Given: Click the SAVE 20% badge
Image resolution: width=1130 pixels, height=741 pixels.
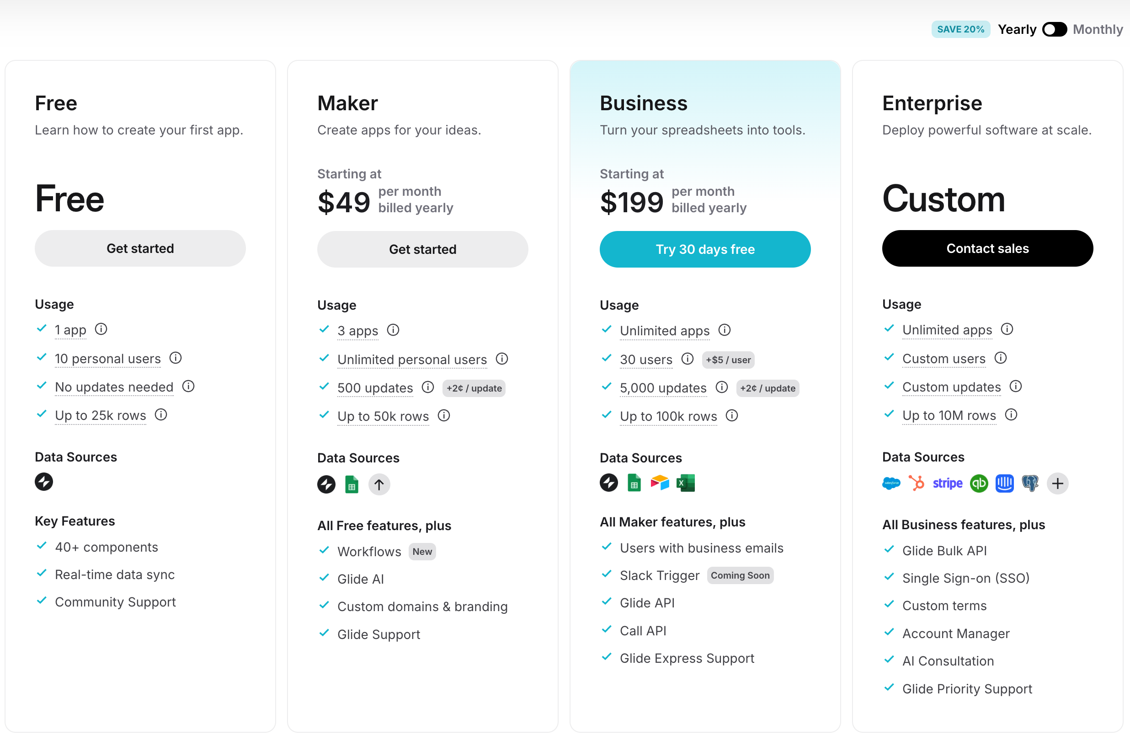Looking at the screenshot, I should 960,29.
